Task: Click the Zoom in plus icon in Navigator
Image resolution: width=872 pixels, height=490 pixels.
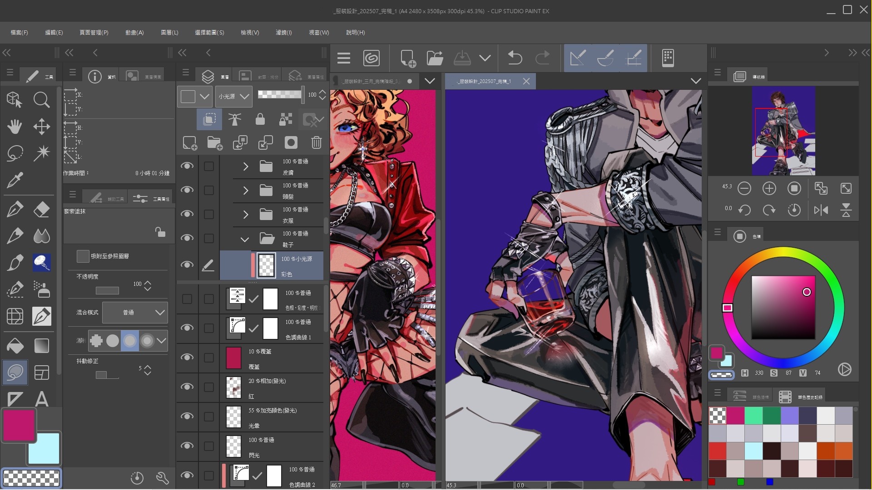Action: click(769, 188)
